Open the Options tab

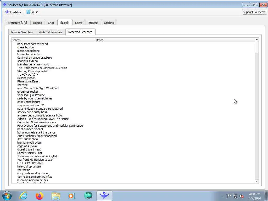pyautogui.click(x=109, y=23)
